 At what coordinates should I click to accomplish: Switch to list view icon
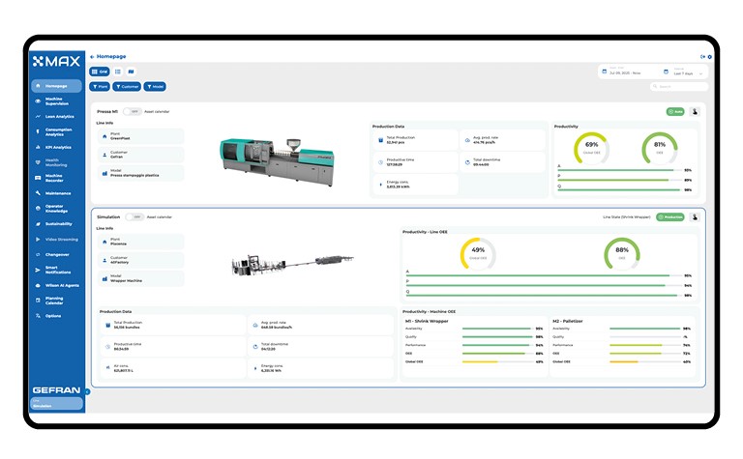[x=117, y=72]
